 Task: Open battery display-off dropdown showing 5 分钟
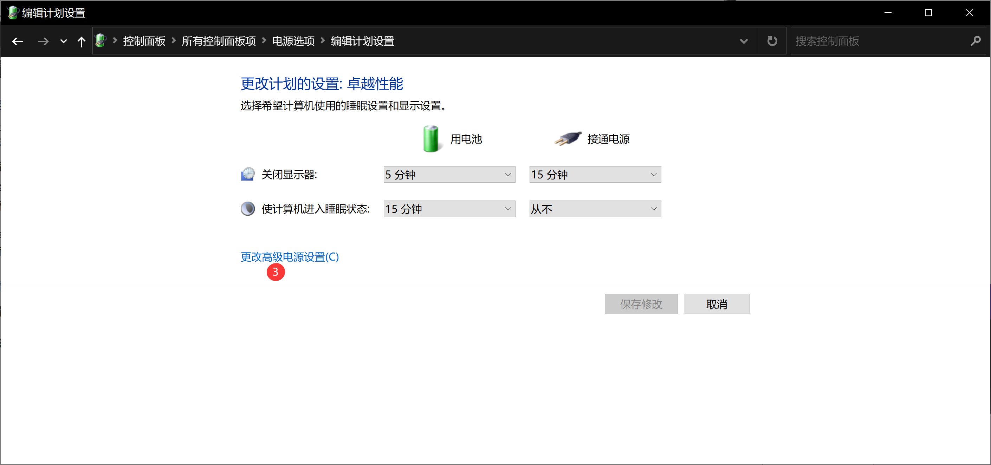click(449, 175)
